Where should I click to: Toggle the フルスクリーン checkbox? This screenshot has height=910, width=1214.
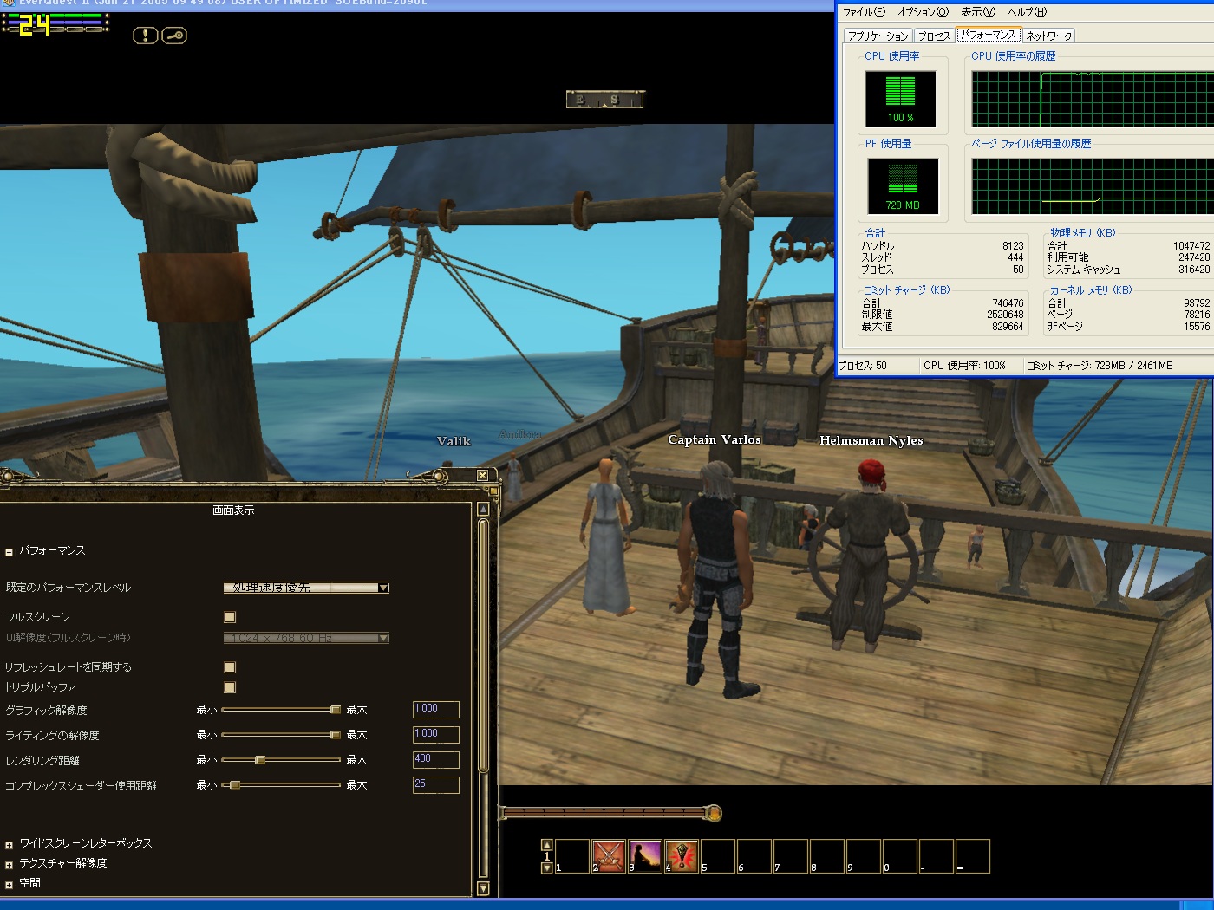[230, 617]
